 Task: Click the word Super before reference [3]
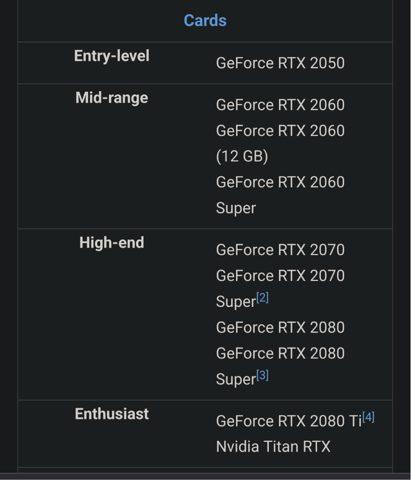tap(236, 380)
